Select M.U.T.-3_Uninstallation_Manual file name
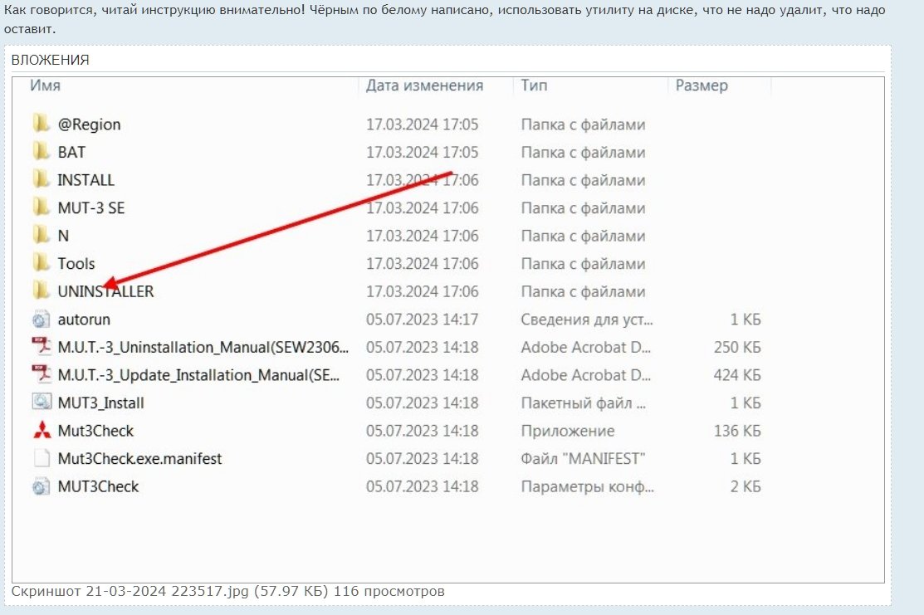 click(x=203, y=347)
